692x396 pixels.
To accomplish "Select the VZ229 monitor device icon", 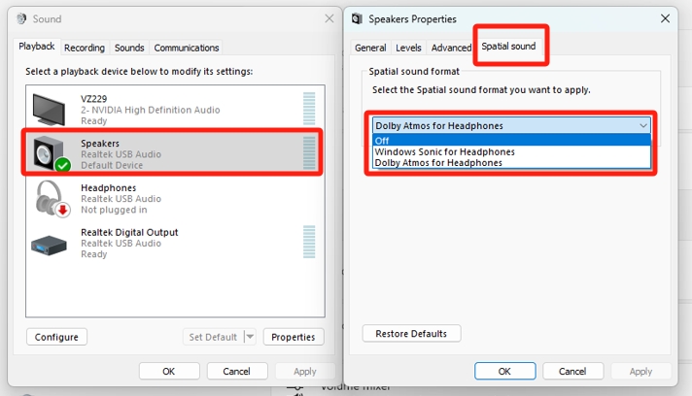I will click(49, 110).
